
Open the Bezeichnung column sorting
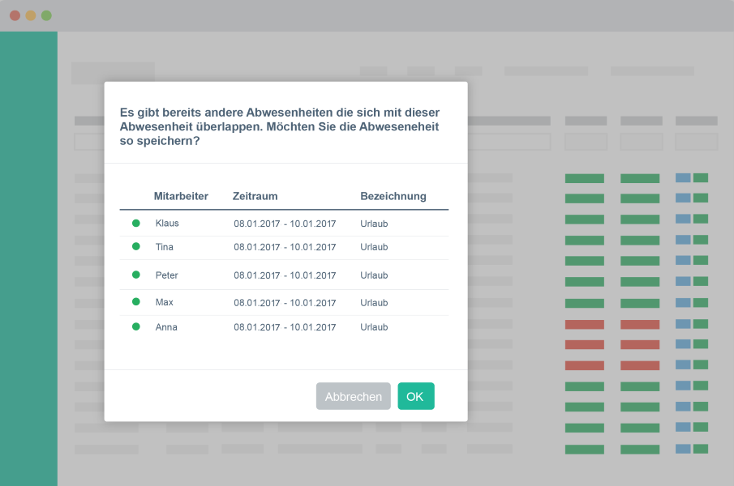point(393,196)
